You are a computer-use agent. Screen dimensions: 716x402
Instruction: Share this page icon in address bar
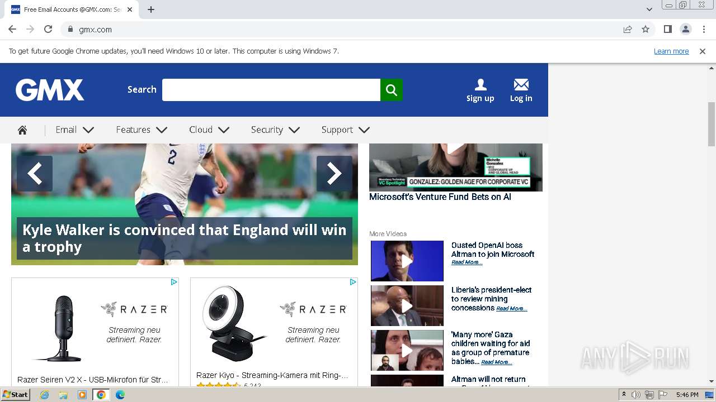tap(628, 29)
